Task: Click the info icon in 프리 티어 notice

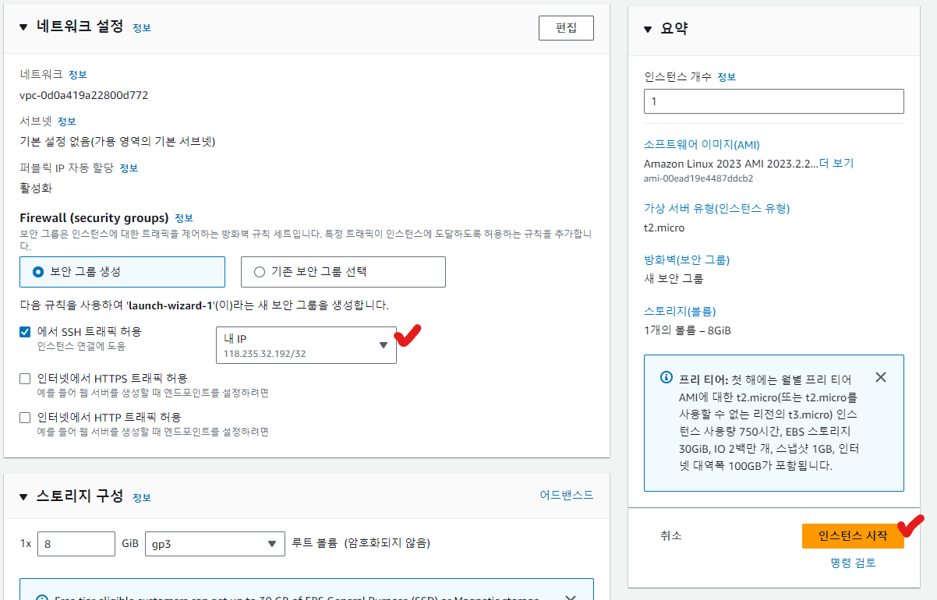Action: (x=667, y=378)
